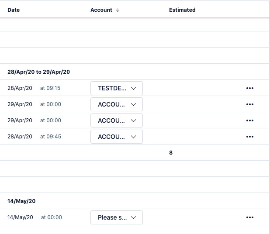Click the Date column header
The image size is (270, 234).
(14, 10)
